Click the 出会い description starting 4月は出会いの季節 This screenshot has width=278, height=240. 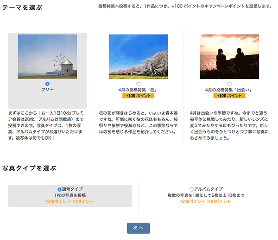229,125
